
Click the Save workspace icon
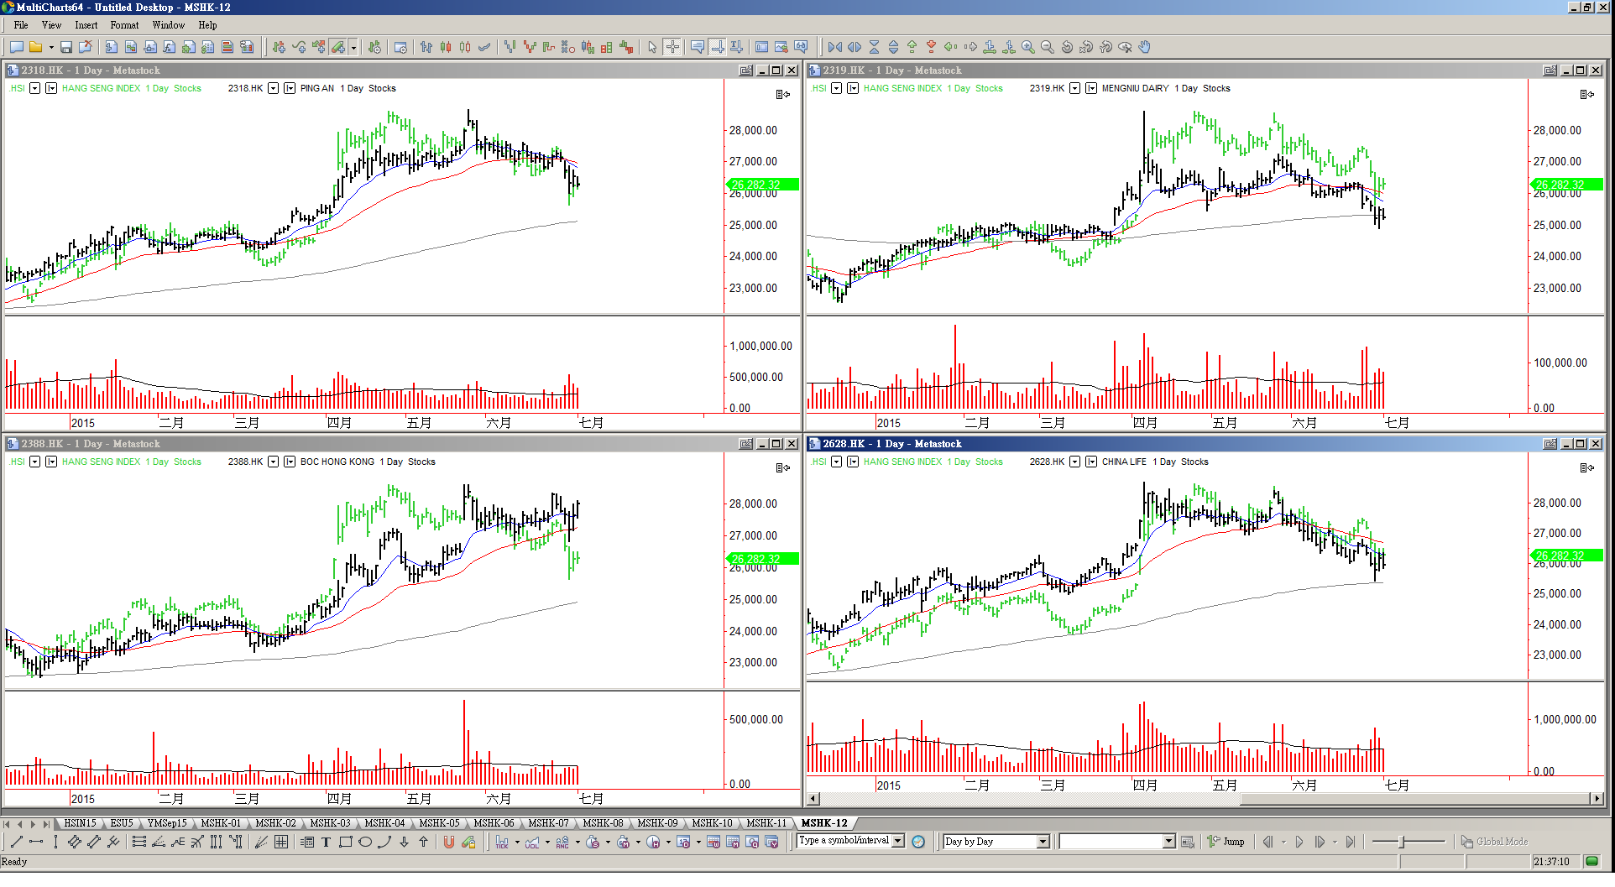pos(65,47)
